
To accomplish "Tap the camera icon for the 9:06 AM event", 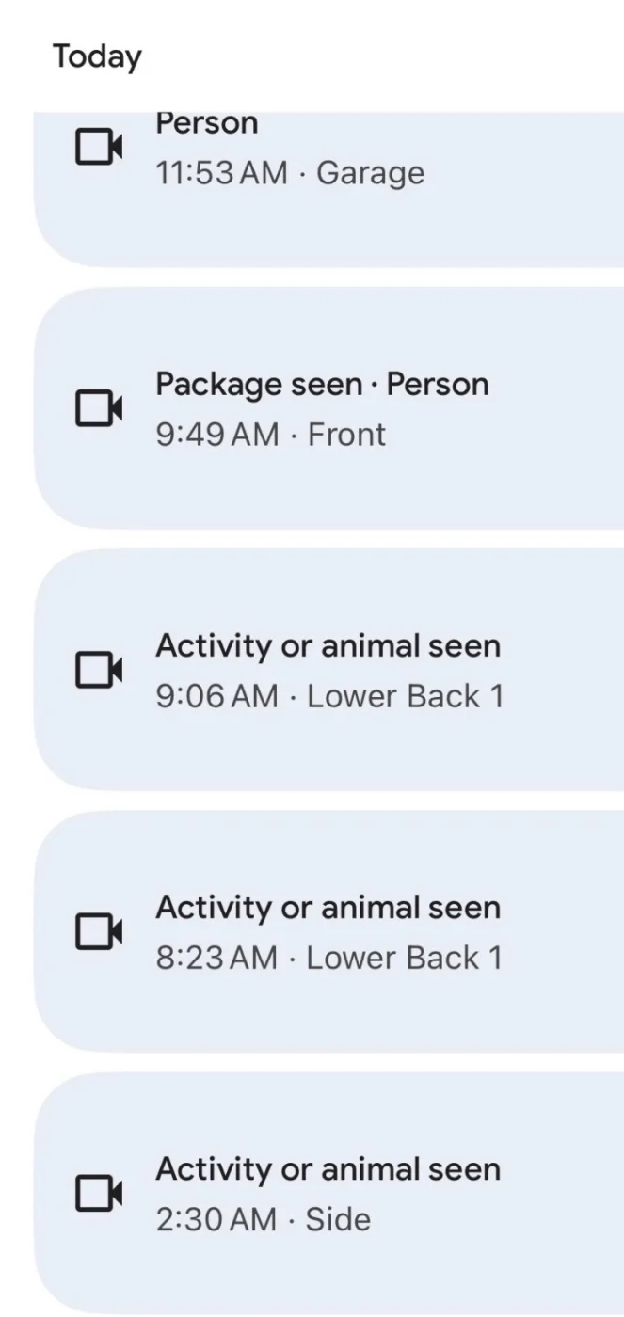I will 99,670.
